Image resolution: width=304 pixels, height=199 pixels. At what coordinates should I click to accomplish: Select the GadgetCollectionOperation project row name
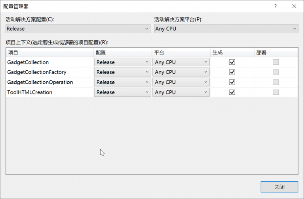40,82
